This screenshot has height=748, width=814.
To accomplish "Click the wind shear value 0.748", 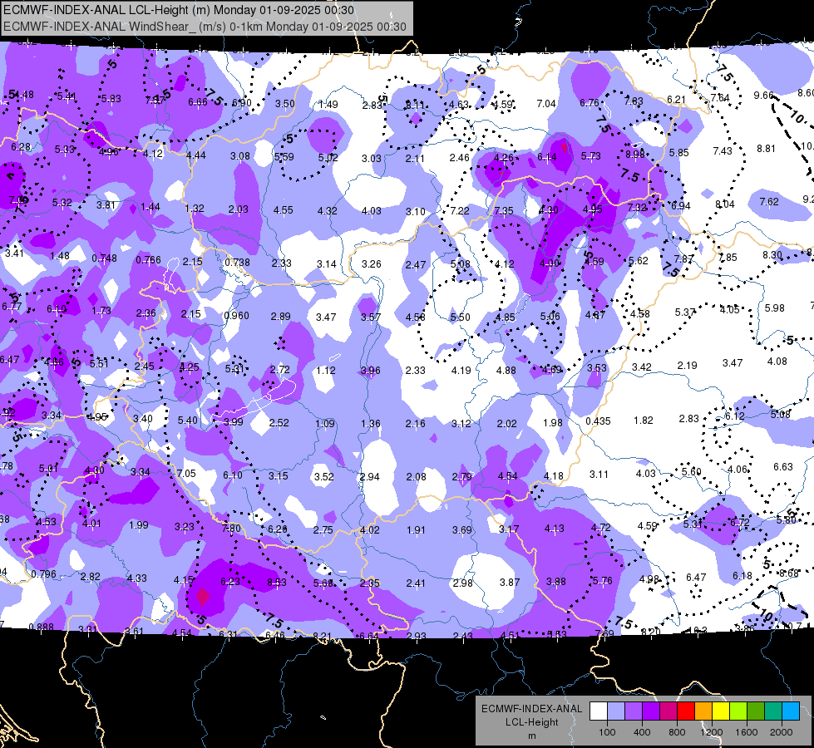I will 104,258.
